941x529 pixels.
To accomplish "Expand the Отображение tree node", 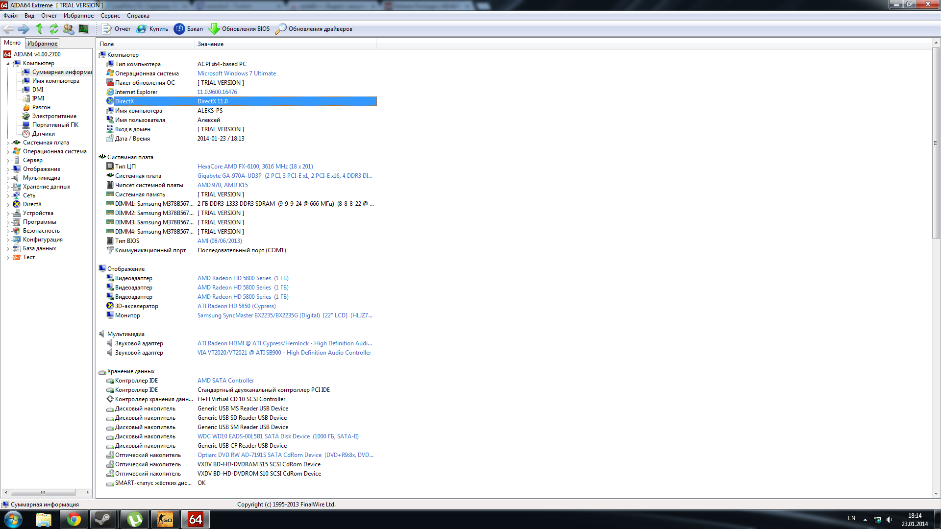I will click(x=8, y=169).
